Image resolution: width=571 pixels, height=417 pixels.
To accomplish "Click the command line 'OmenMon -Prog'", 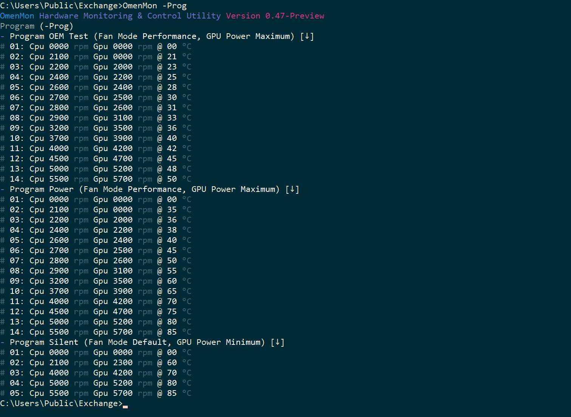I will [155, 6].
